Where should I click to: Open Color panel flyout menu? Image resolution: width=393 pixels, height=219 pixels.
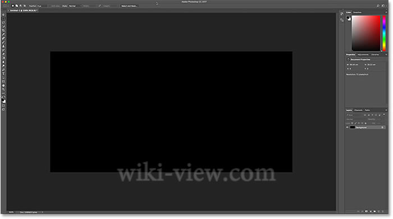coord(386,12)
